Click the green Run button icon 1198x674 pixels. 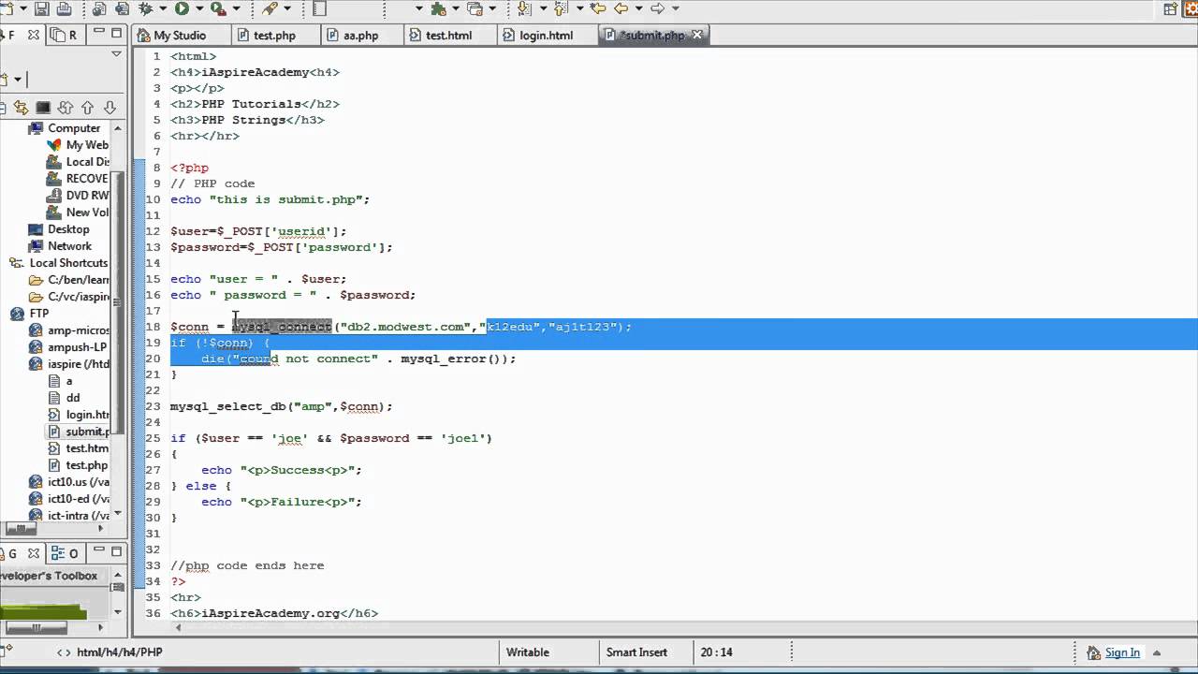click(182, 8)
